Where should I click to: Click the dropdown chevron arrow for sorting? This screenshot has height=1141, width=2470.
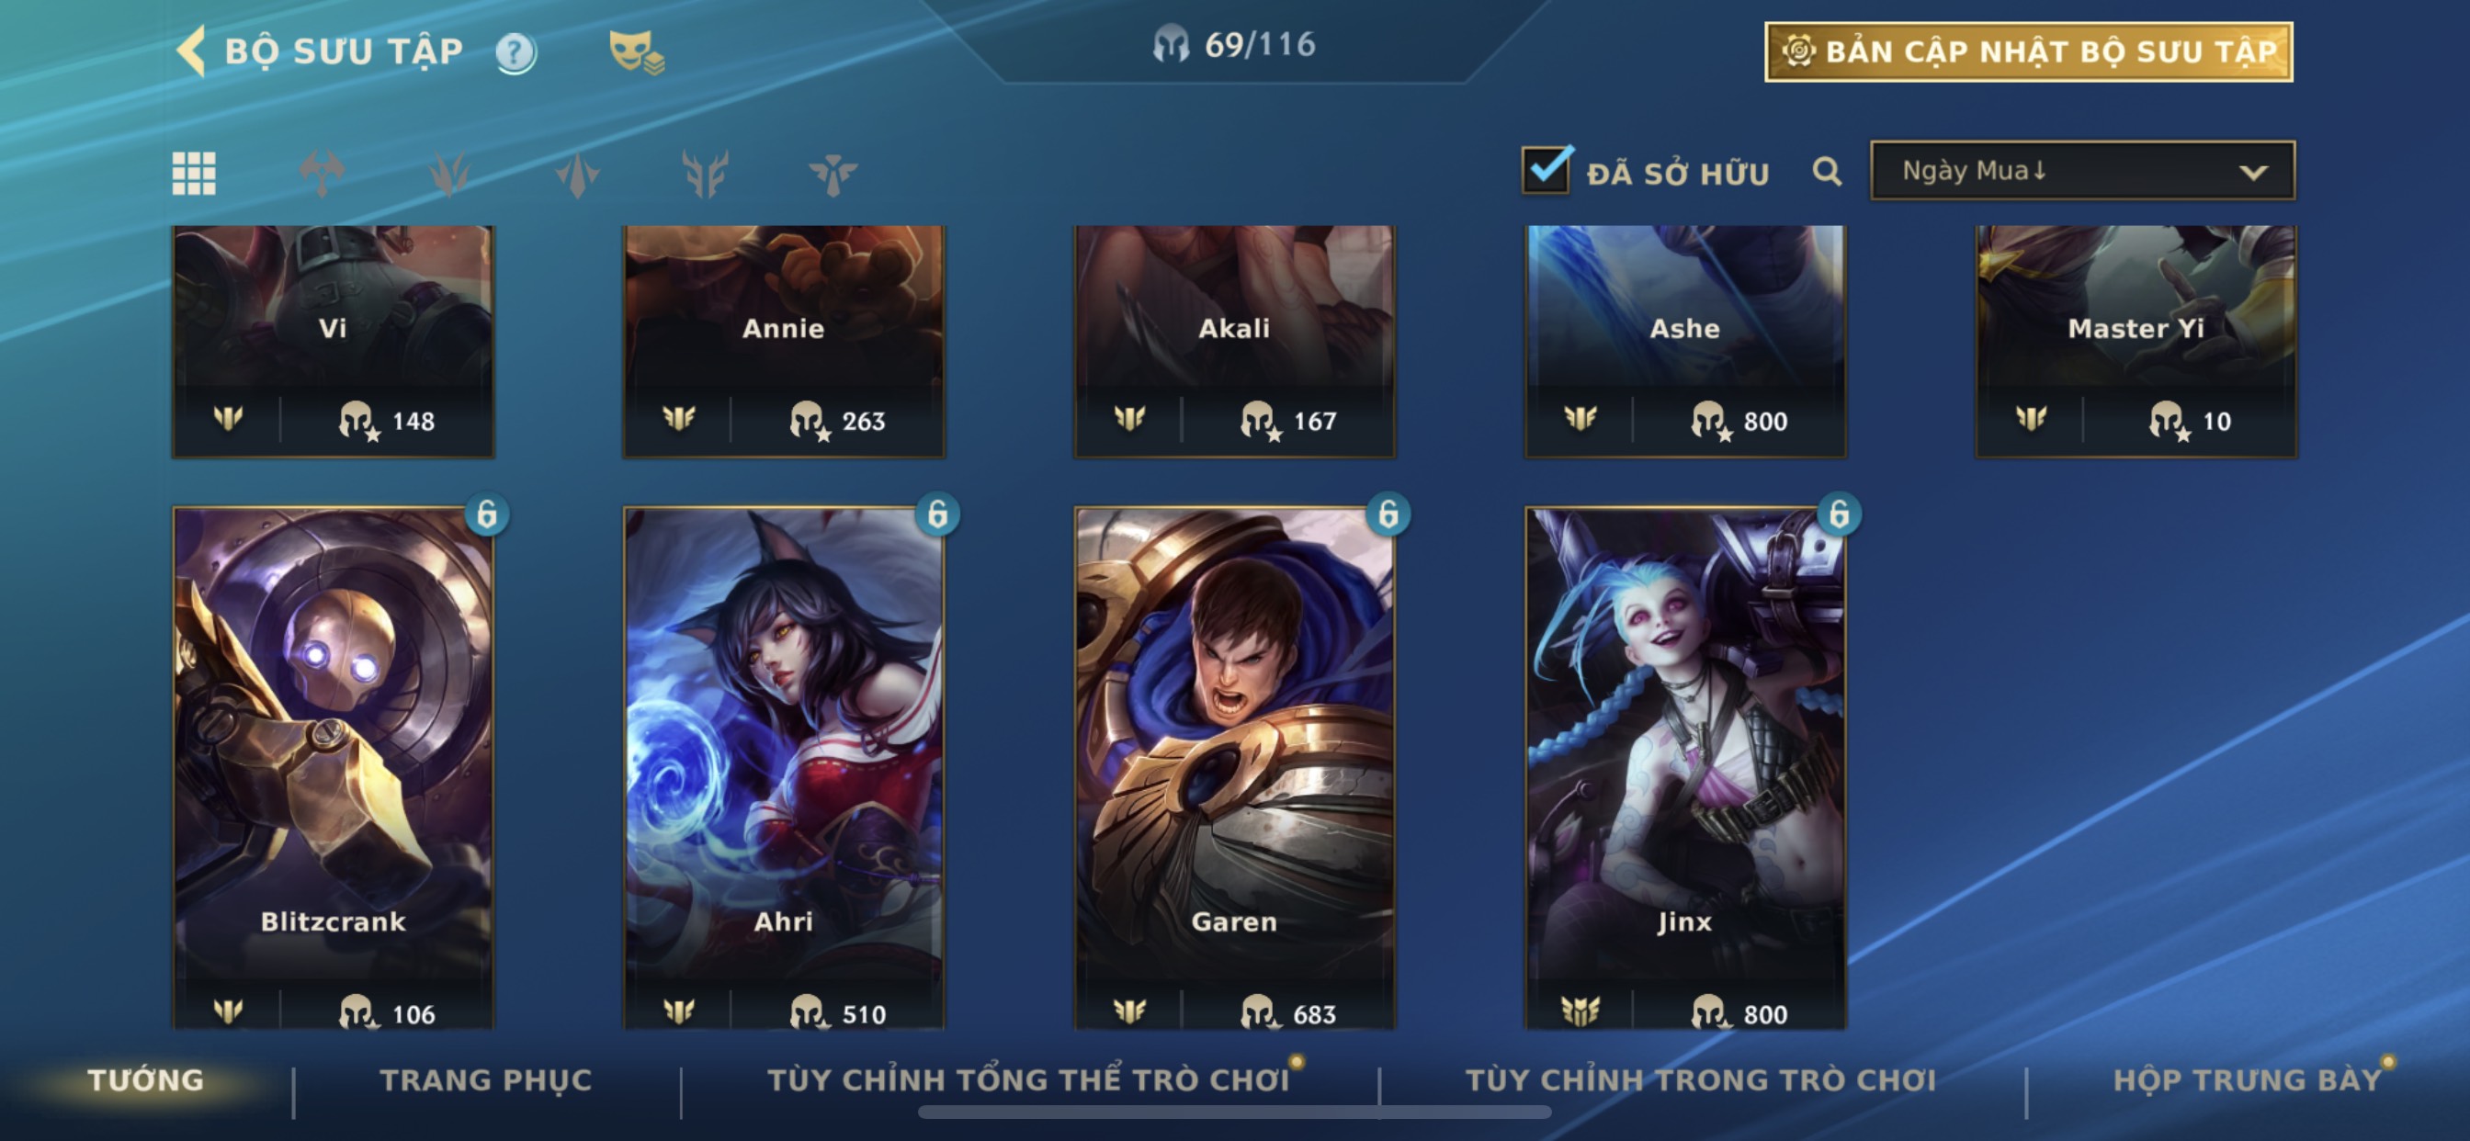[2253, 173]
